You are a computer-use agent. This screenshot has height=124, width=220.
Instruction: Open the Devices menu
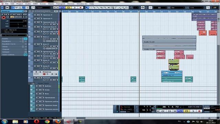coord(71,4)
